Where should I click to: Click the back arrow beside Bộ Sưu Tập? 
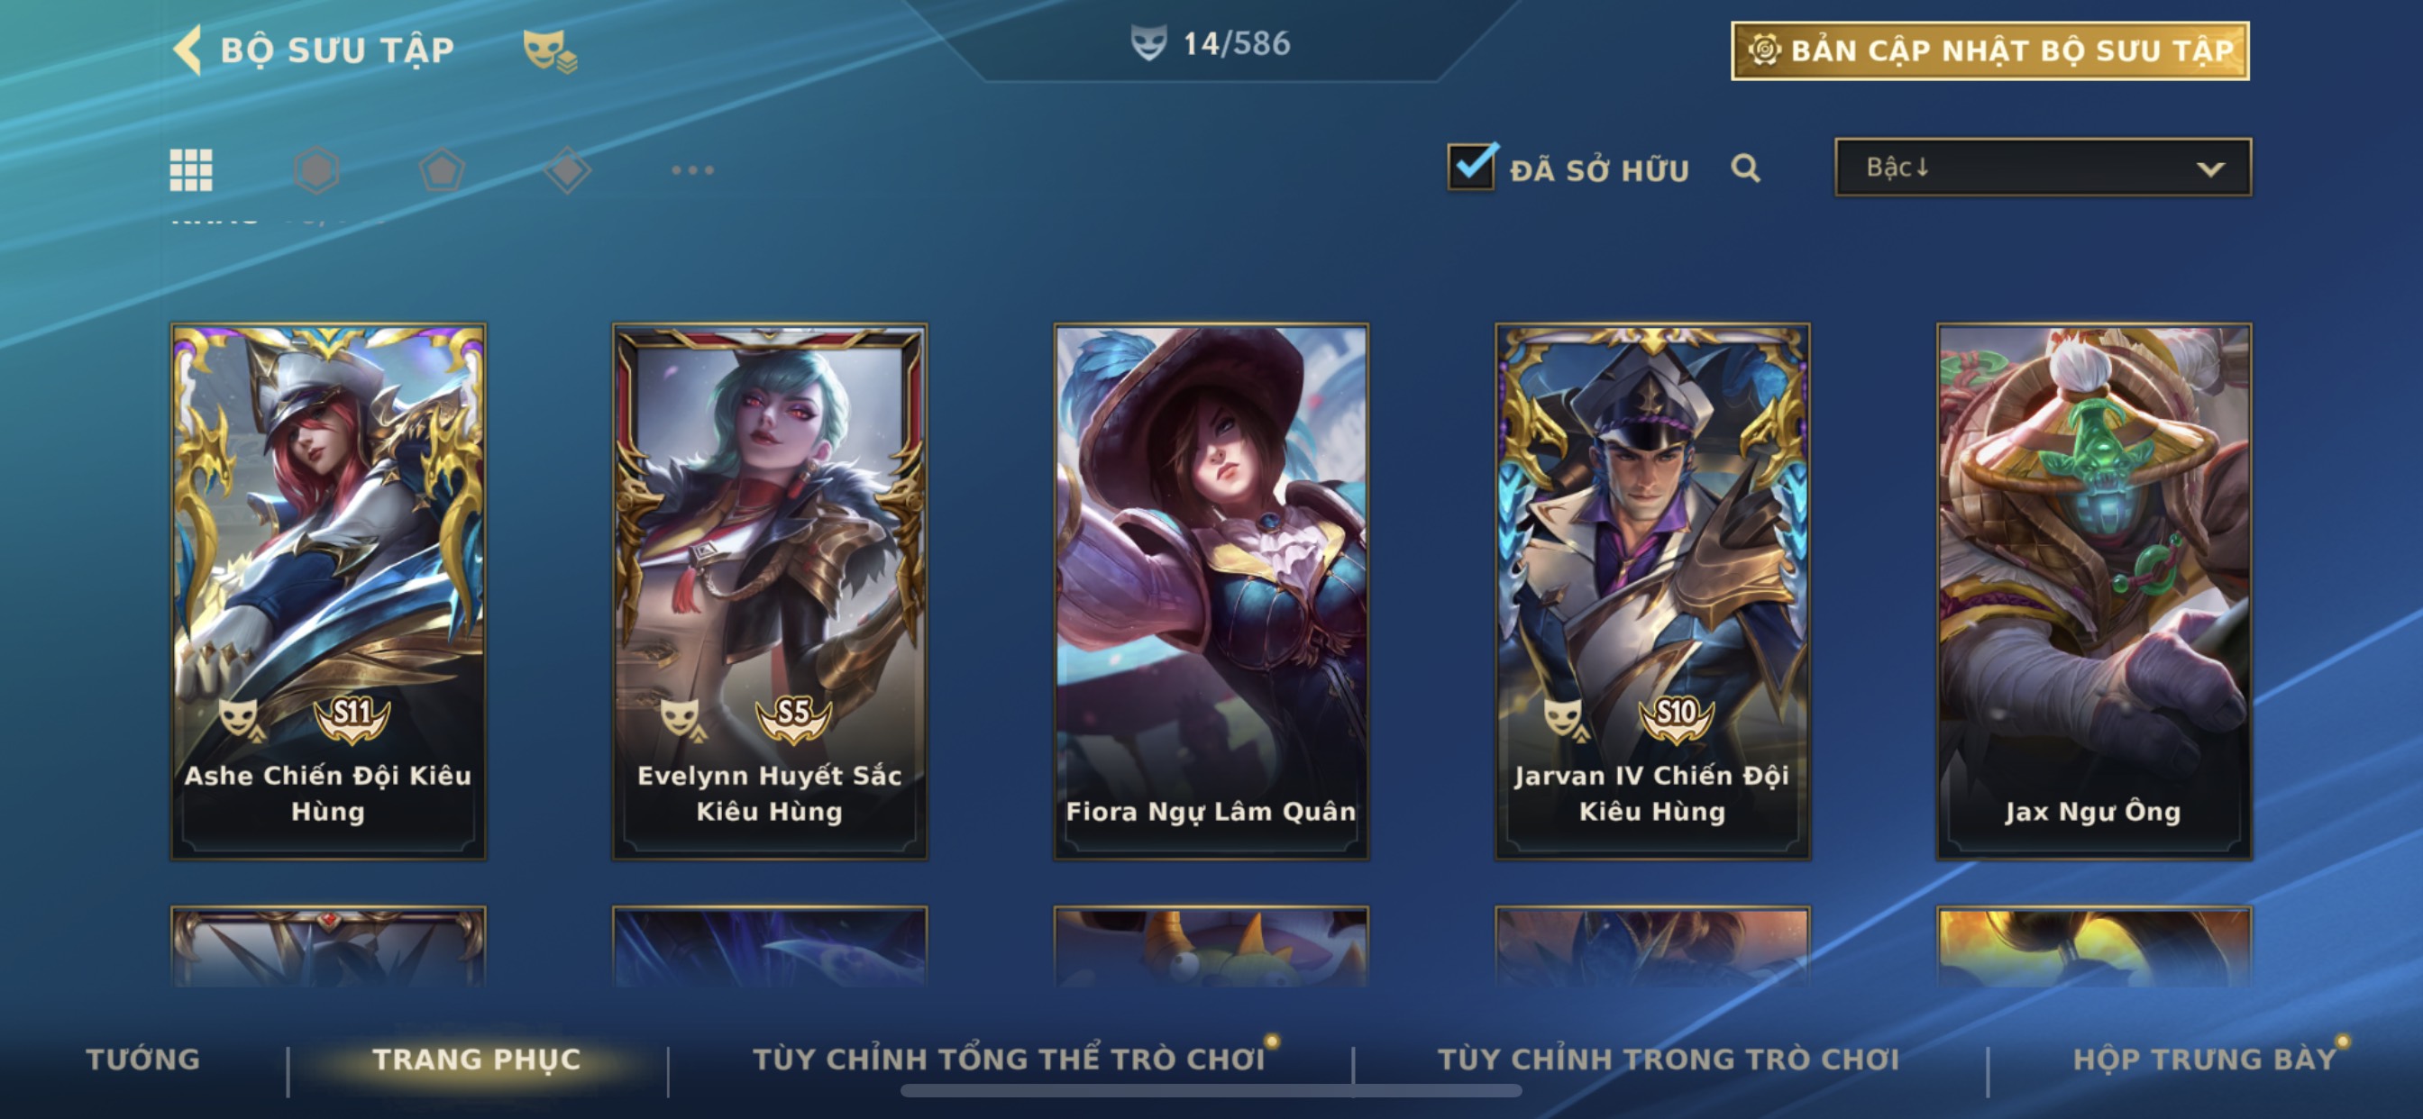coord(188,49)
